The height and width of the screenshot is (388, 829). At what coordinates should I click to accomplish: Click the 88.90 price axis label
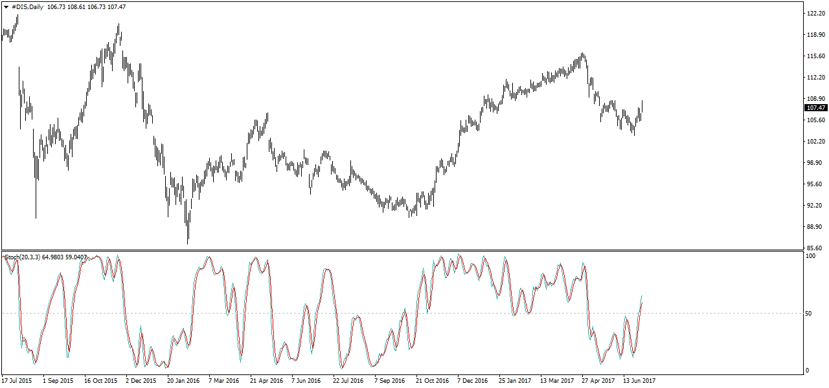[815, 227]
